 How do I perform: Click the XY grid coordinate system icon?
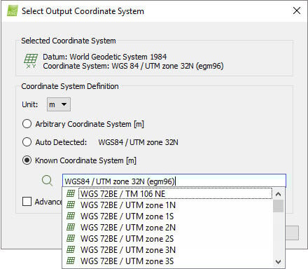31,61
